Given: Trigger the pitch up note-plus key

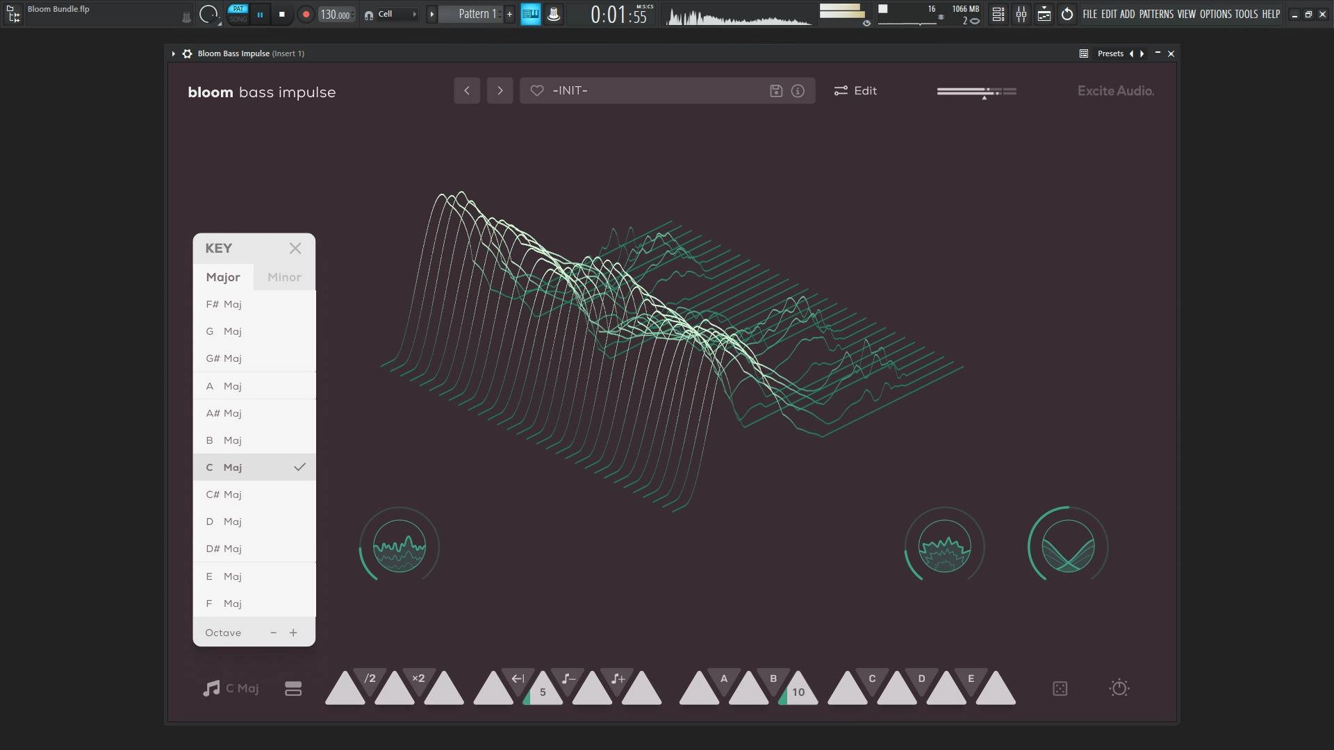Looking at the screenshot, I should click(618, 678).
